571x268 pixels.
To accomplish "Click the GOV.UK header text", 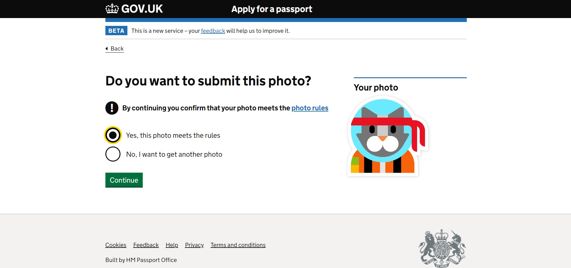I will 142,9.
